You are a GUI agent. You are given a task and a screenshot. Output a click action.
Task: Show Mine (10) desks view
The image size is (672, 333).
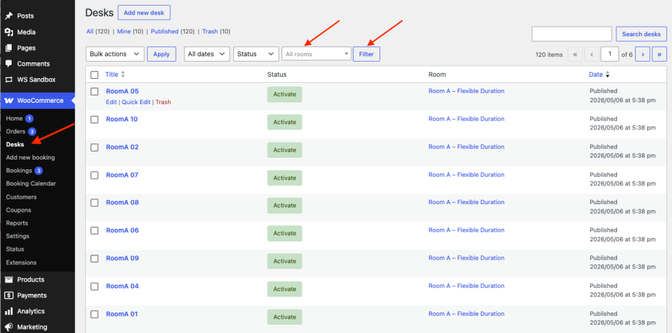(130, 32)
